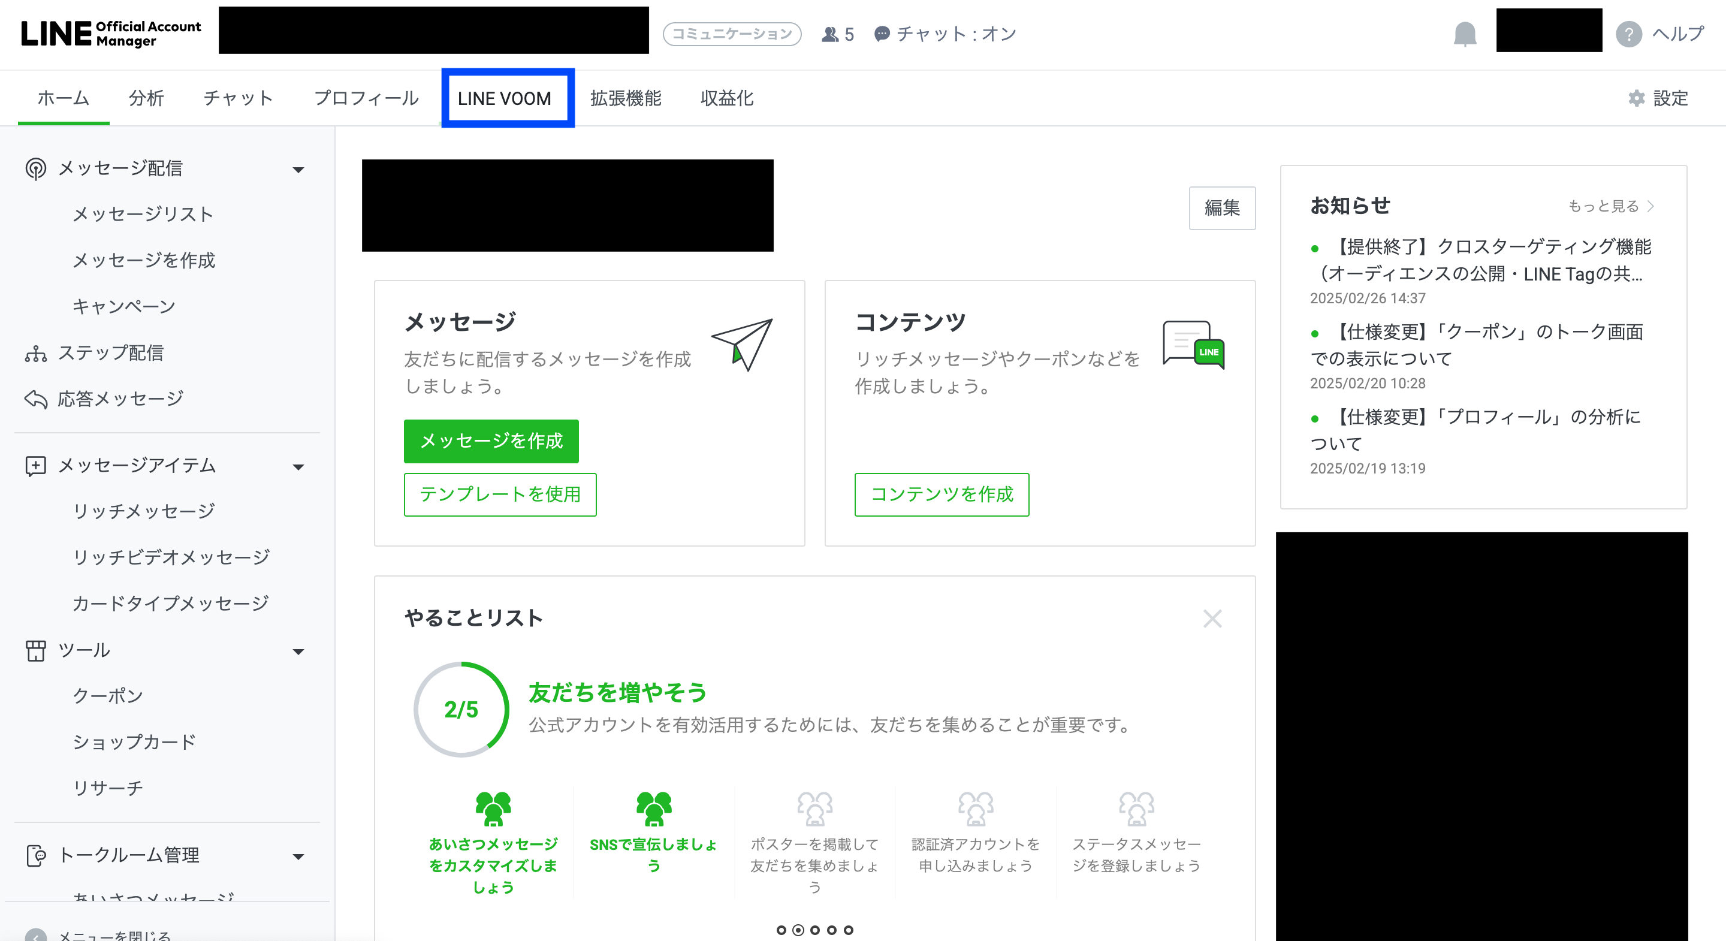Open the help question mark icon
The height and width of the screenshot is (941, 1726).
point(1629,34)
